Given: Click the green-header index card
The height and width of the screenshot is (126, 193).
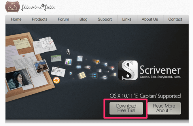Looking at the screenshot, I should [x=56, y=58].
